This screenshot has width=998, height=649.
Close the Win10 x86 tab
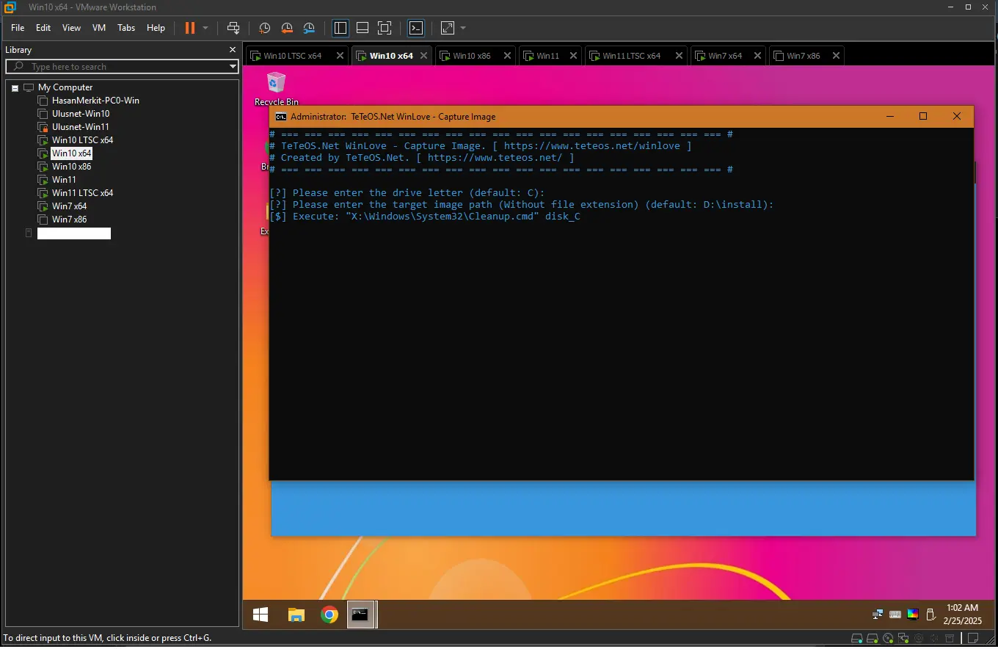(x=507, y=56)
